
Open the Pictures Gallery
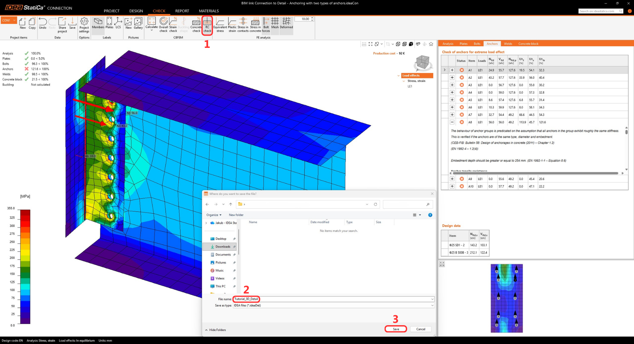(x=138, y=24)
